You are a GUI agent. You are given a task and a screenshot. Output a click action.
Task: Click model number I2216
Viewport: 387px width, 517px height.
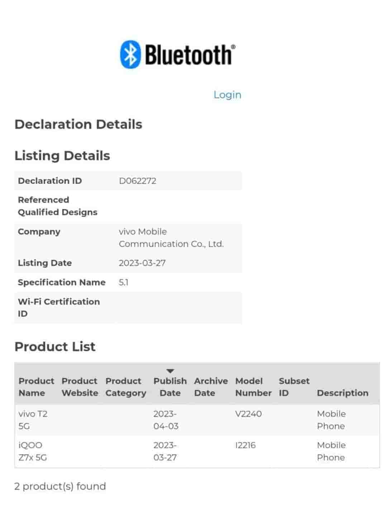click(x=245, y=445)
